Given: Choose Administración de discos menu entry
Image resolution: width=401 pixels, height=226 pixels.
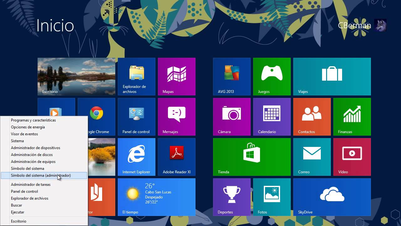Looking at the screenshot, I should point(44,155).
